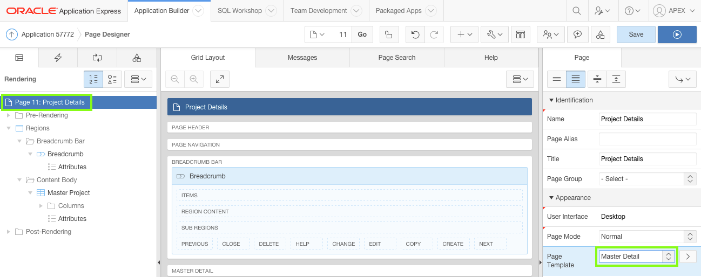Screen dimensions: 701x277
Task: Switch to Rendering tree tab icon
Action: click(19, 58)
